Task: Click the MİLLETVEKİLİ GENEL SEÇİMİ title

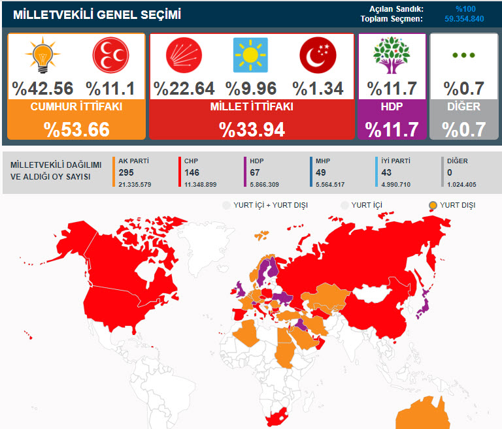Action: coord(97,15)
